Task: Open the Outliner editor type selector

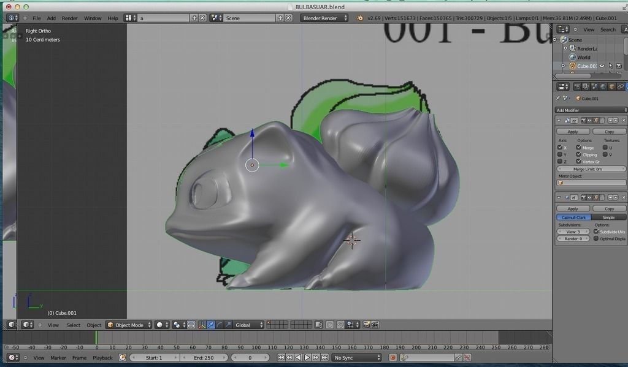Action: 563,29
